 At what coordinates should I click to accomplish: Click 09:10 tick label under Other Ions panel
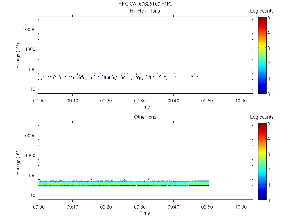coord(72,207)
